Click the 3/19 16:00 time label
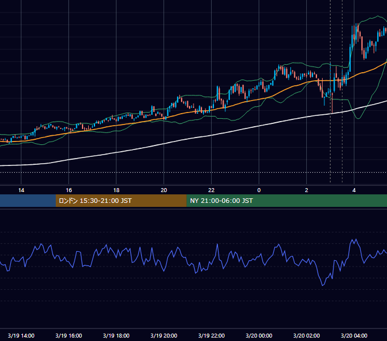Viewport: 387px width, 341px height. coord(69,335)
